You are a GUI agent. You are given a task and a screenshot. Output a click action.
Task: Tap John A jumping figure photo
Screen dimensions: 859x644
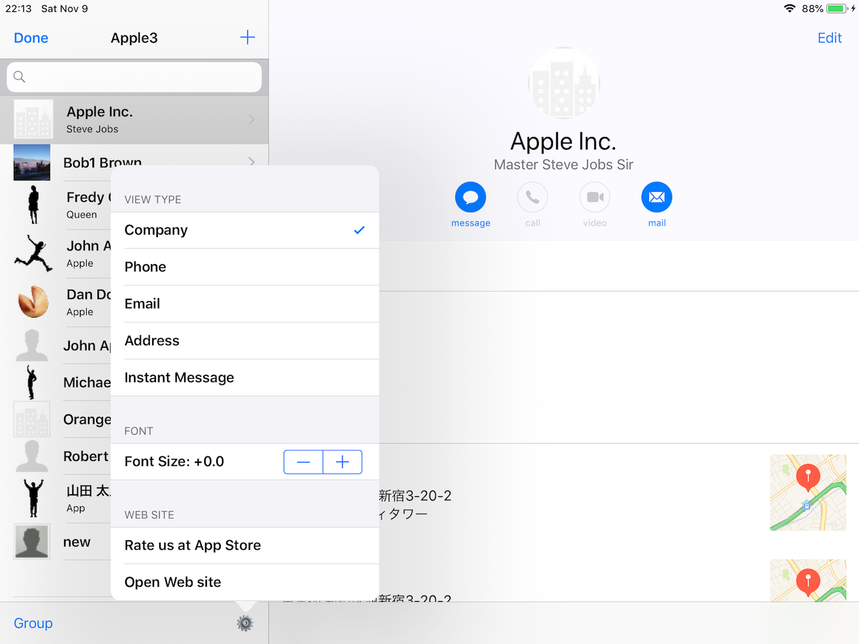[33, 253]
